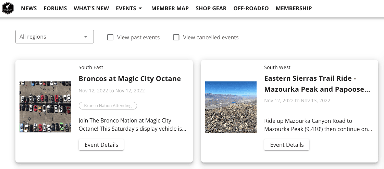Click the Magic City Octane parking lot thumbnail
Viewport: 384px width, 169px height.
pos(45,107)
